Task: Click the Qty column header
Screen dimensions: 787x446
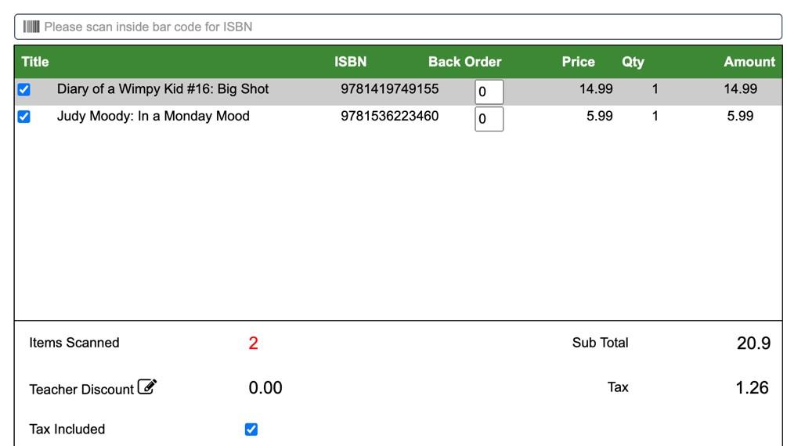Action: pyautogui.click(x=633, y=62)
